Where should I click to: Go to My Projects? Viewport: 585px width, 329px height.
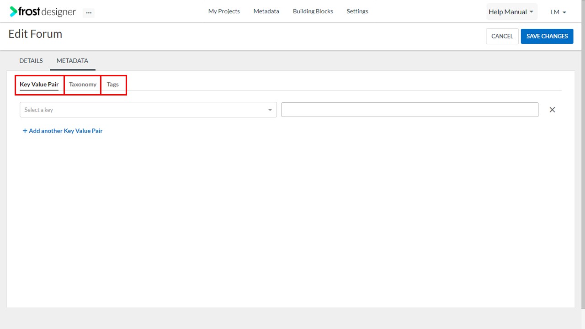pos(224,11)
